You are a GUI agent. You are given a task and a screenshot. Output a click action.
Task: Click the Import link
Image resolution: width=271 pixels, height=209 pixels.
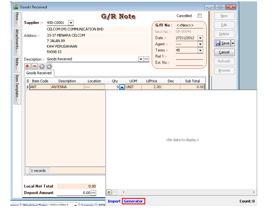[114, 201]
